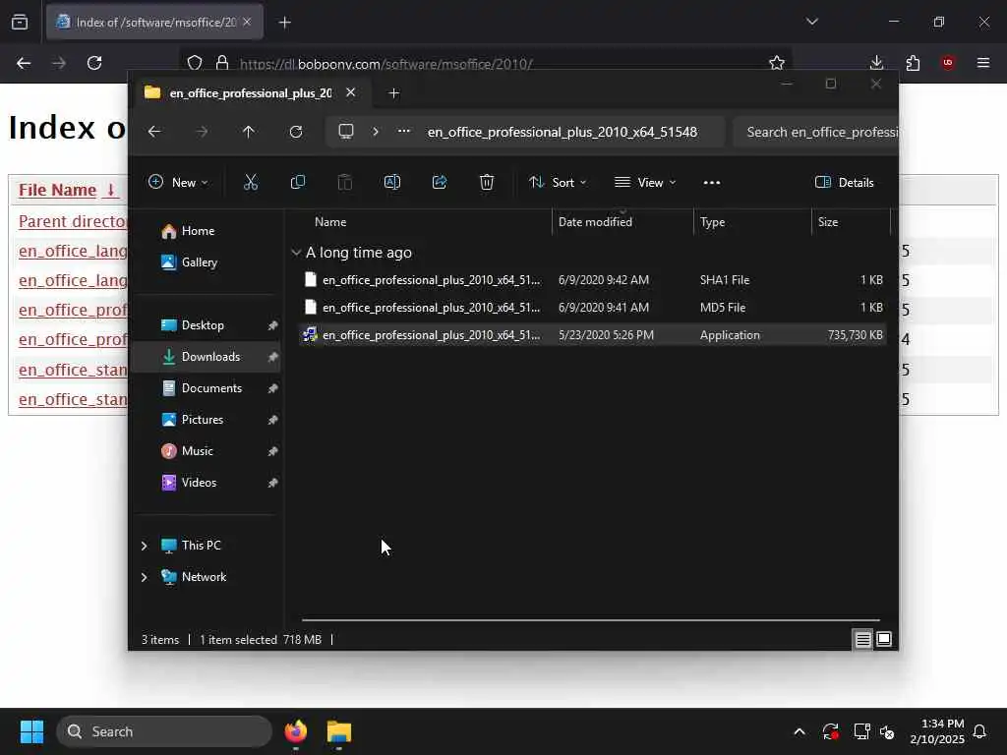
Task: Click the Windows taskbar Search box
Action: (x=164, y=731)
